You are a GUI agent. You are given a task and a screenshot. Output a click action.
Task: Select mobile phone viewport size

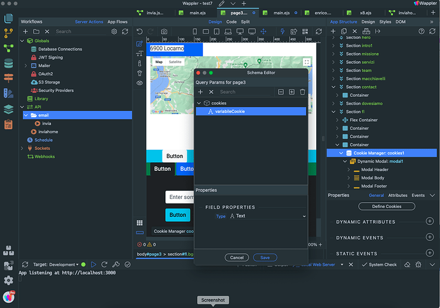click(194, 31)
